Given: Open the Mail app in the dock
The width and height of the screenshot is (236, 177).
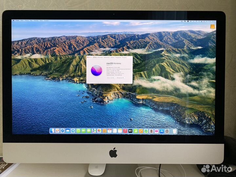Looking at the screenshot, I should [68, 131].
